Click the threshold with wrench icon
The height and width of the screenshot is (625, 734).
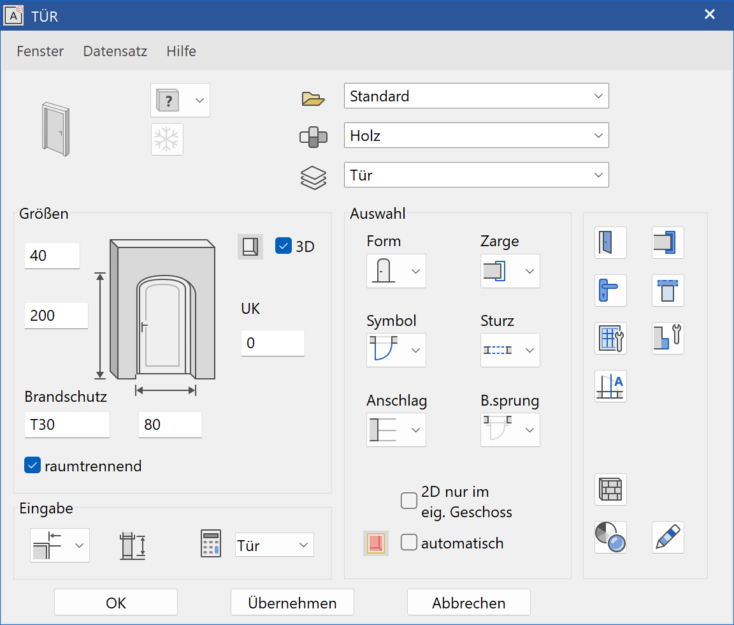(668, 338)
